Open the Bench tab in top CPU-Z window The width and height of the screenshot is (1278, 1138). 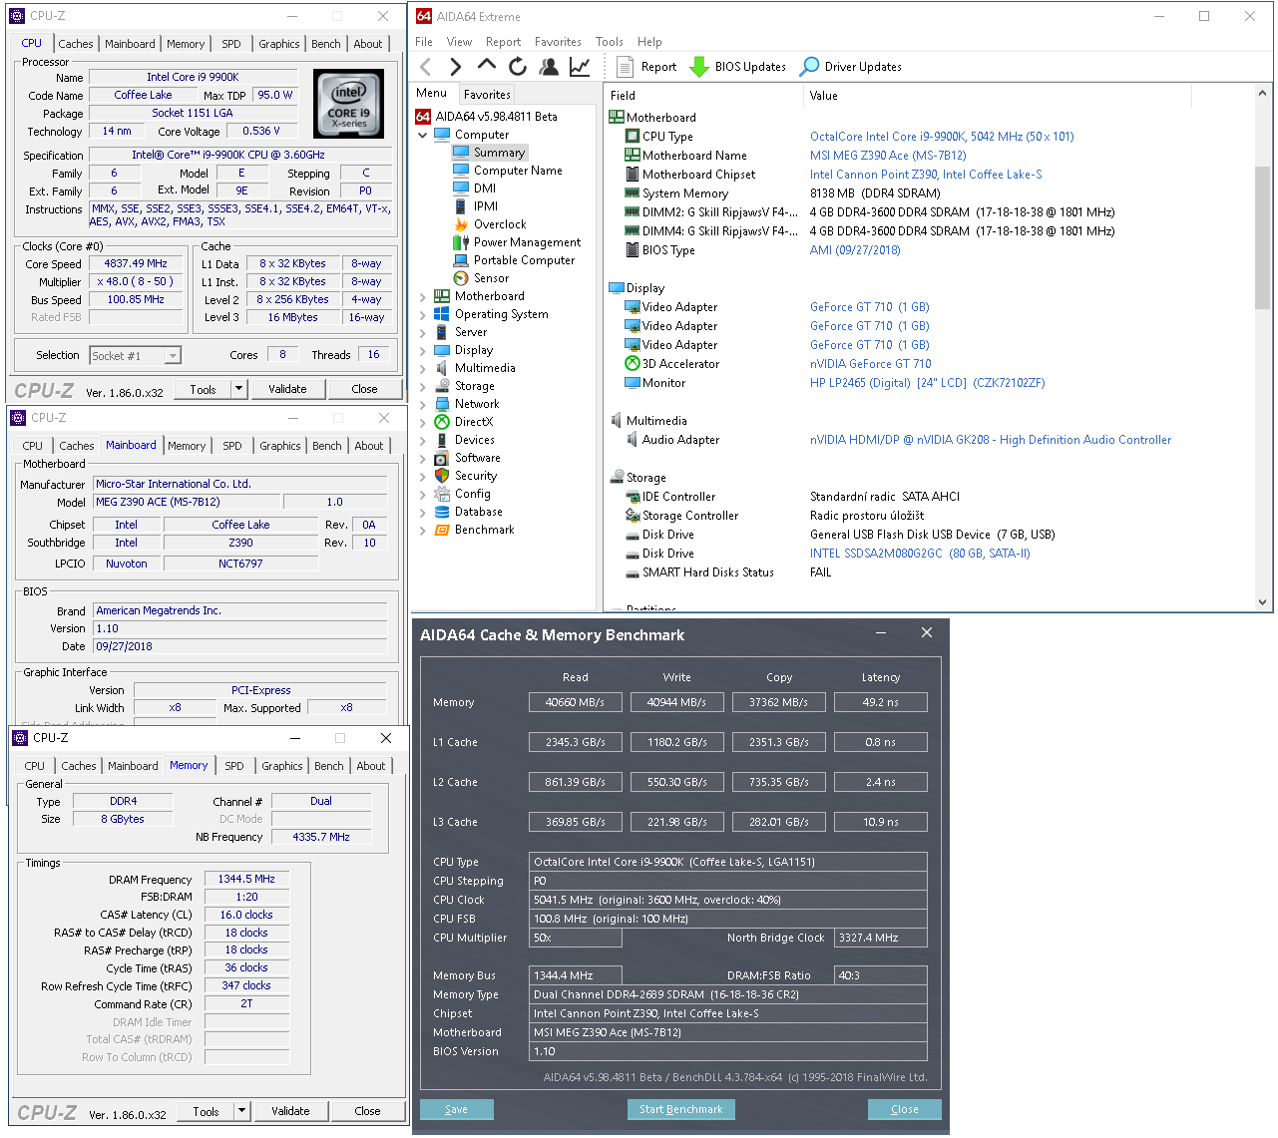(x=325, y=44)
